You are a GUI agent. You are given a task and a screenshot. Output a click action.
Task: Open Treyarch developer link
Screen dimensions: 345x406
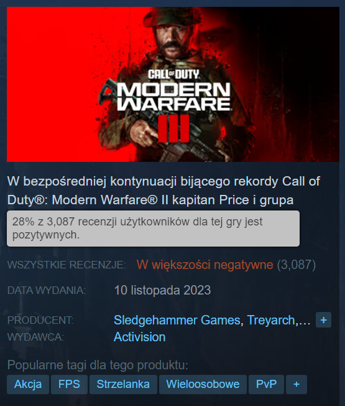click(271, 320)
